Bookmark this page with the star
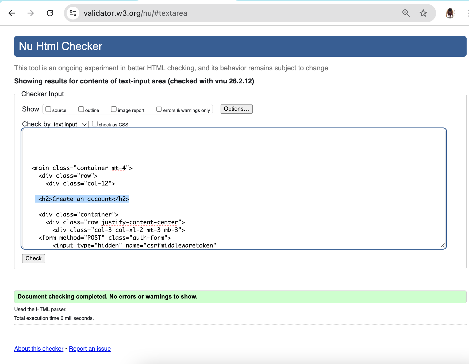The image size is (469, 364). click(423, 13)
